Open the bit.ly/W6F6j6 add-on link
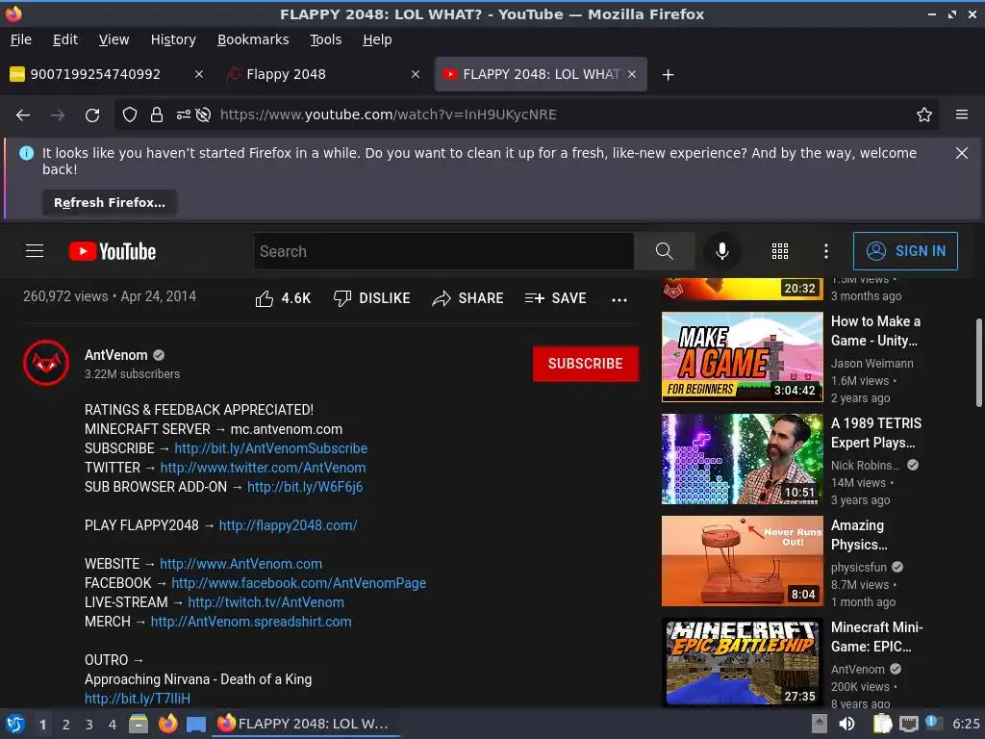 point(305,487)
